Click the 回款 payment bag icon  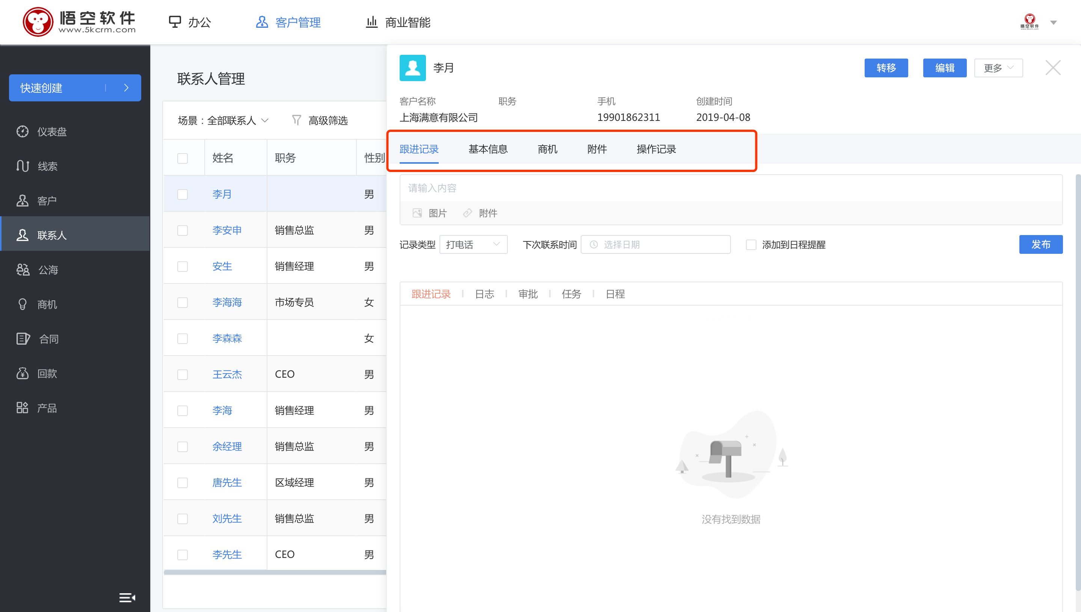(23, 373)
